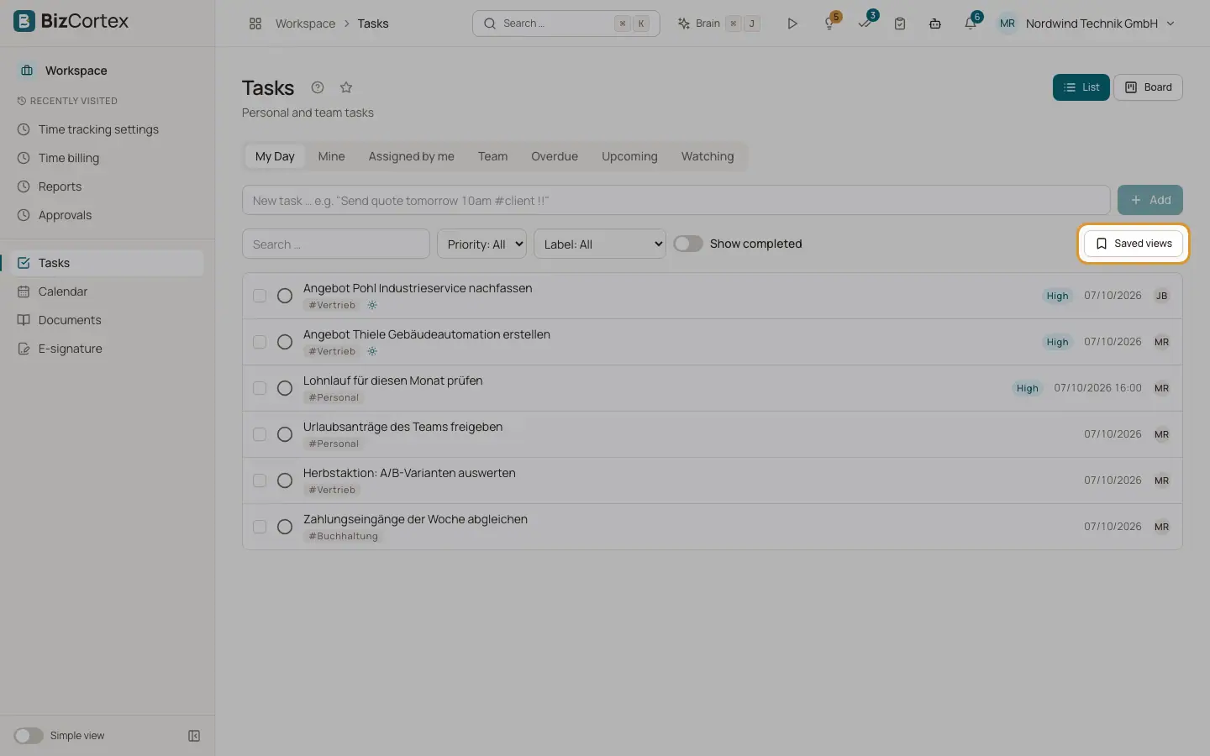Open the double-check tasks icon with badge 3

[x=865, y=24]
